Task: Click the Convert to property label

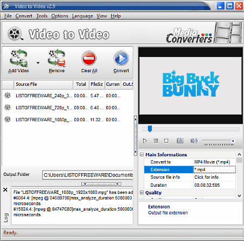Action: click(x=160, y=162)
